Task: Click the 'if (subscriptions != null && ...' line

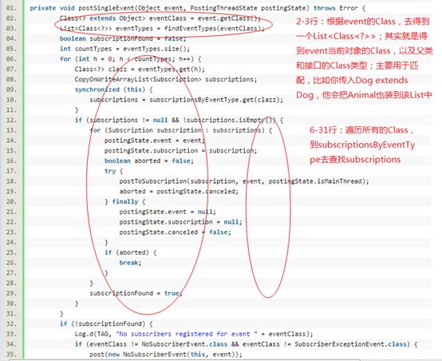Action: (x=179, y=120)
